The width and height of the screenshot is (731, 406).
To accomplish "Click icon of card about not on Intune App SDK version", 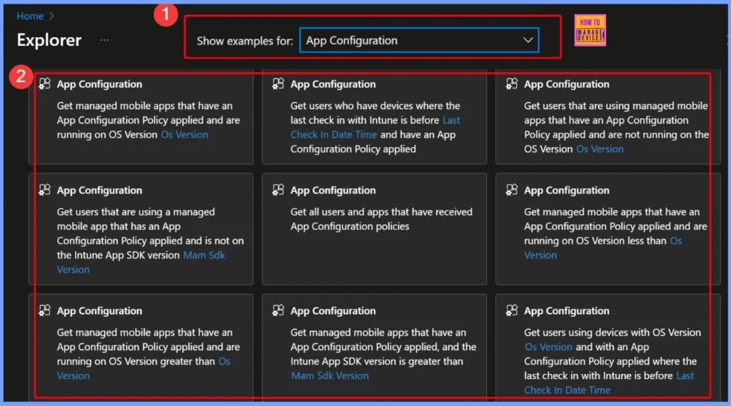I will [x=45, y=191].
